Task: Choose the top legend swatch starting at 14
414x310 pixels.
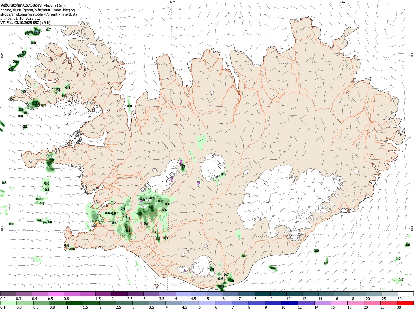Action: [x=326, y=294]
